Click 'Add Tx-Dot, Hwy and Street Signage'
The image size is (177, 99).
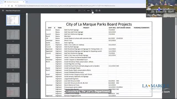pos(76,55)
